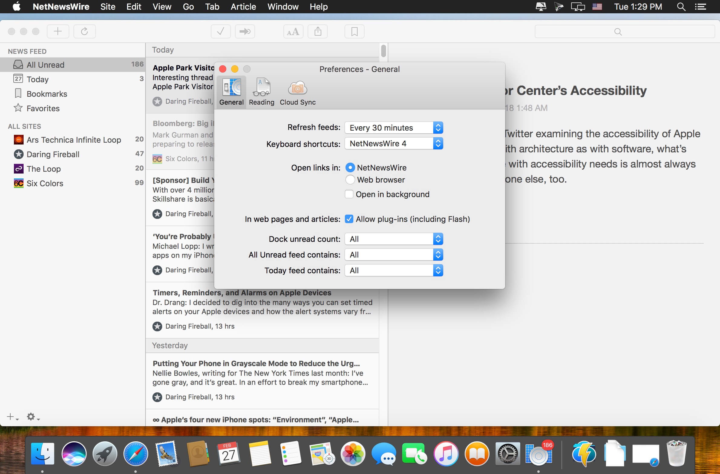Select Six Colors site in sidebar
This screenshot has width=720, height=474.
point(73,183)
